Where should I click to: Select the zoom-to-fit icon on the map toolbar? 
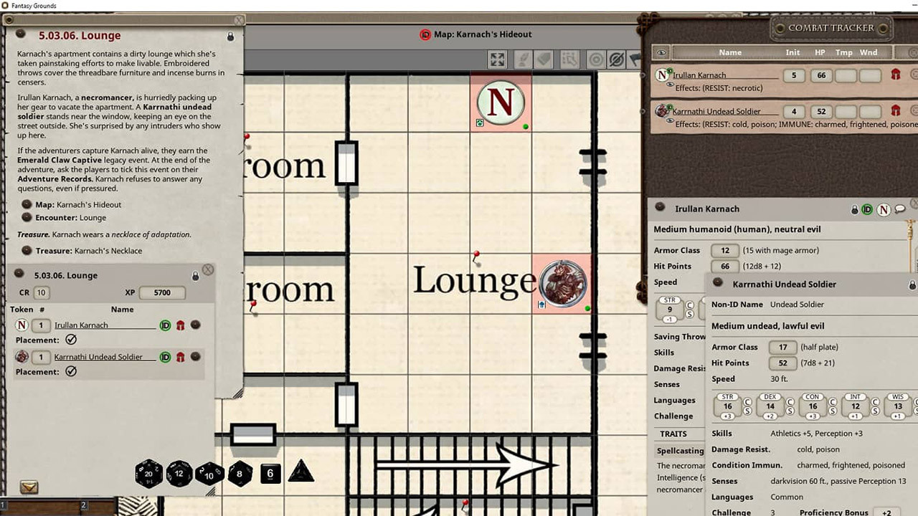point(497,60)
